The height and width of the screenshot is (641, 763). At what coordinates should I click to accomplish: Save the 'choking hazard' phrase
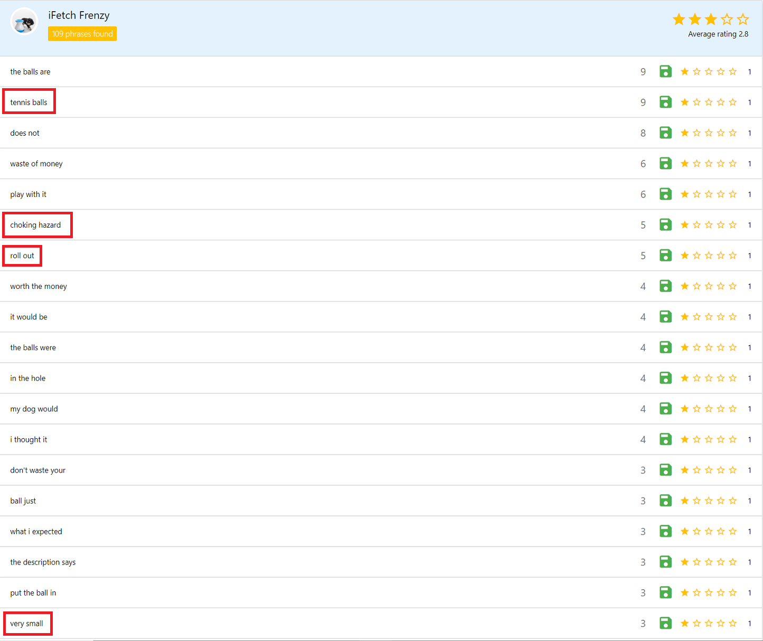[665, 224]
